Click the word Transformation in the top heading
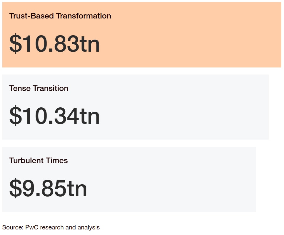Viewport: 284px width, 235px height. point(84,16)
